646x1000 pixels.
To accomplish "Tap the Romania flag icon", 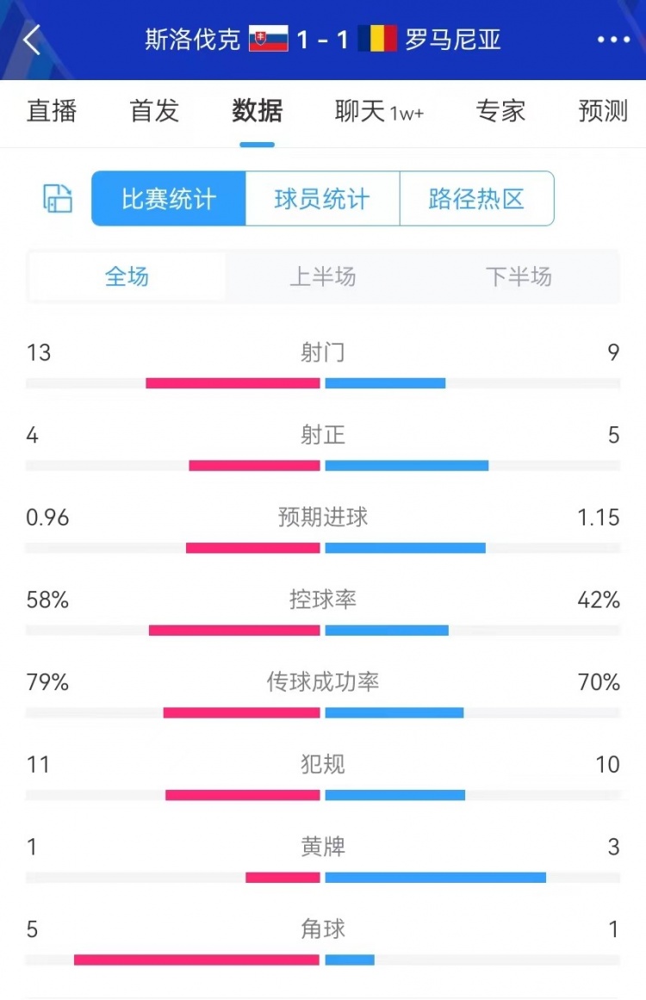I will pyautogui.click(x=377, y=39).
